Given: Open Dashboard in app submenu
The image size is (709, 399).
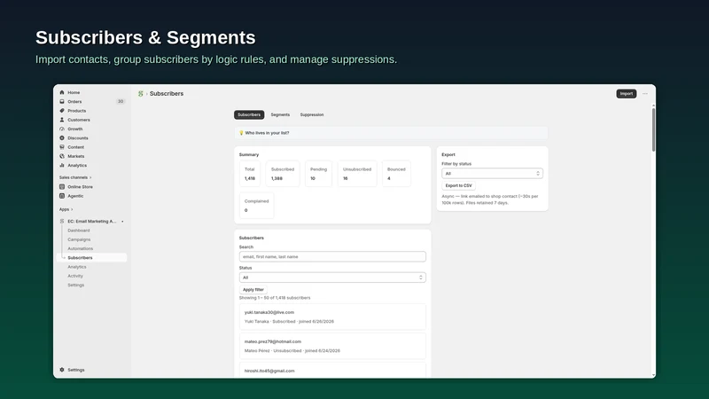Looking at the screenshot, I should [x=79, y=231].
